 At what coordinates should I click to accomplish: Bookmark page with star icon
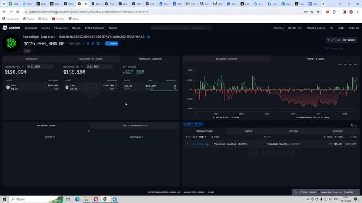click(x=318, y=12)
